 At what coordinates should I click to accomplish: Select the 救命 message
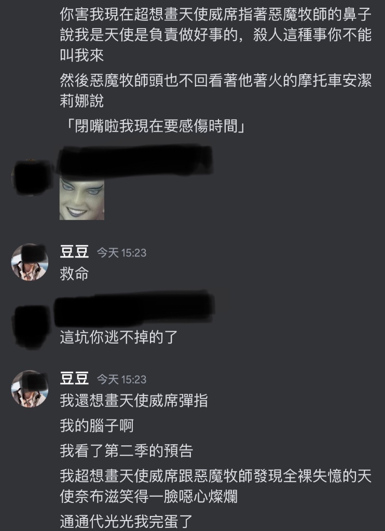pyautogui.click(x=75, y=274)
